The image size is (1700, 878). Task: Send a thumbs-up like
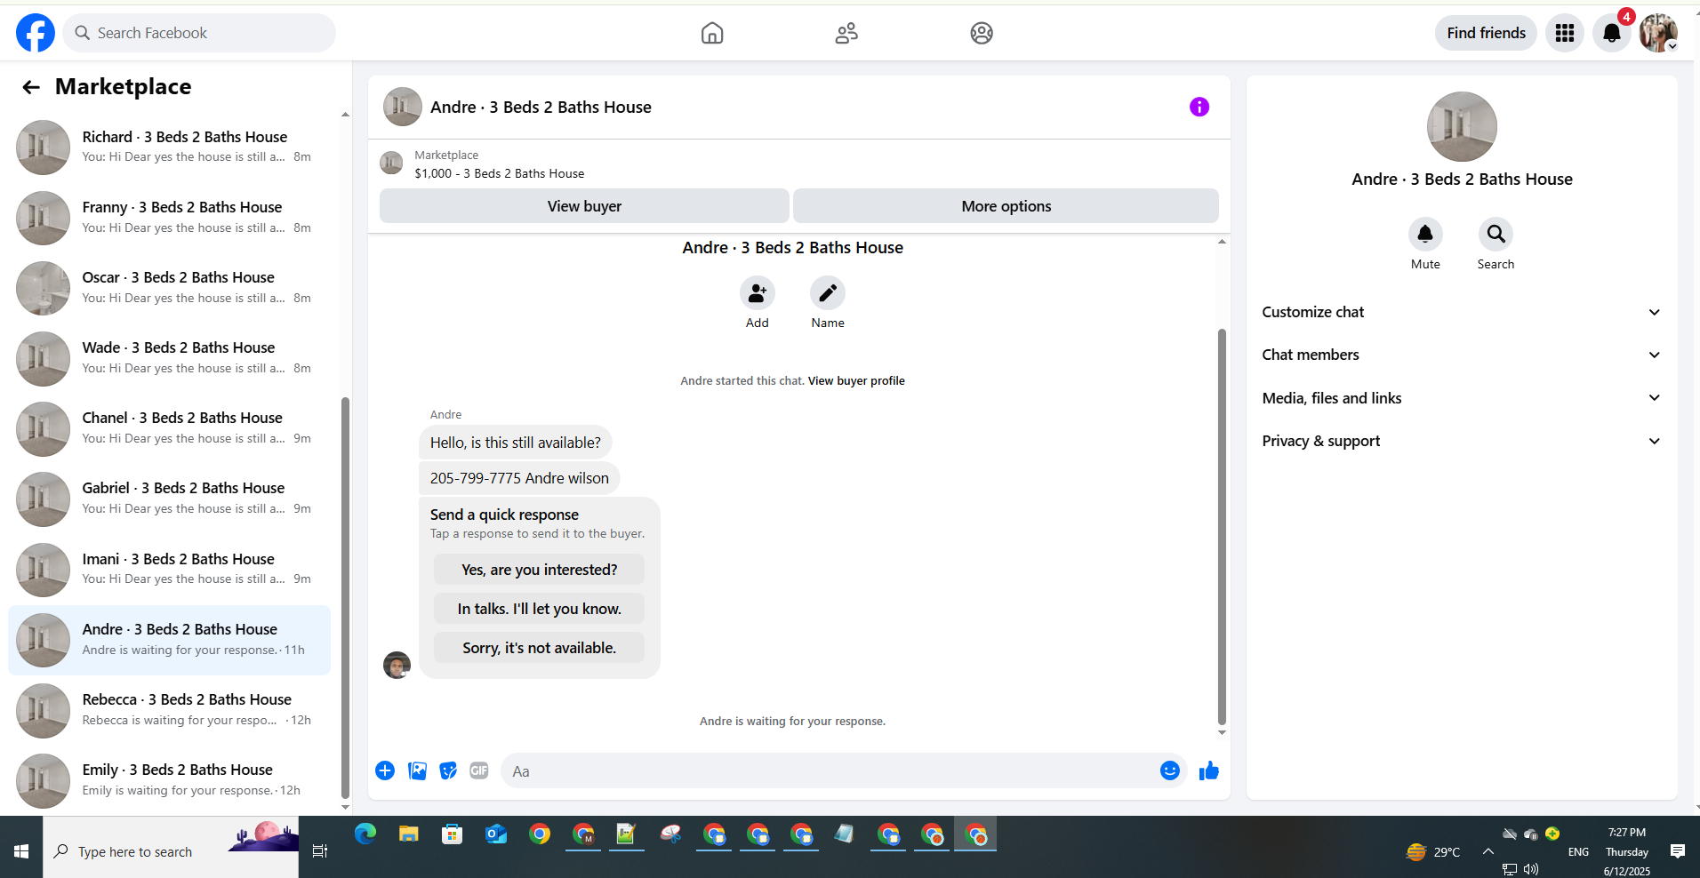1209,770
